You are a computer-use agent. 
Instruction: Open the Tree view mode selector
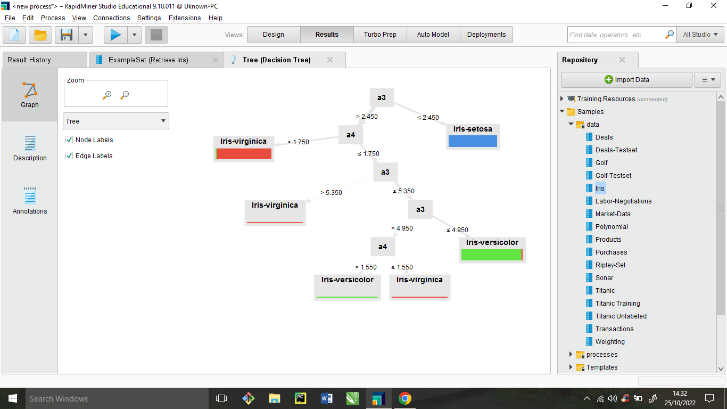(115, 121)
